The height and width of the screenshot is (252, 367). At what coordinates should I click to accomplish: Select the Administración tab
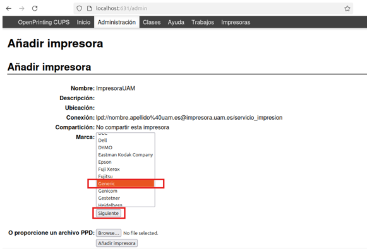(117, 22)
